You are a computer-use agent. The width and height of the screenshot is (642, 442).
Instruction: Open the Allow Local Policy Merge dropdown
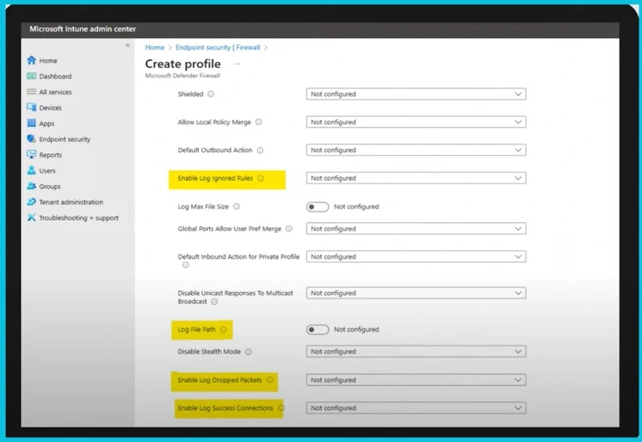(x=416, y=122)
